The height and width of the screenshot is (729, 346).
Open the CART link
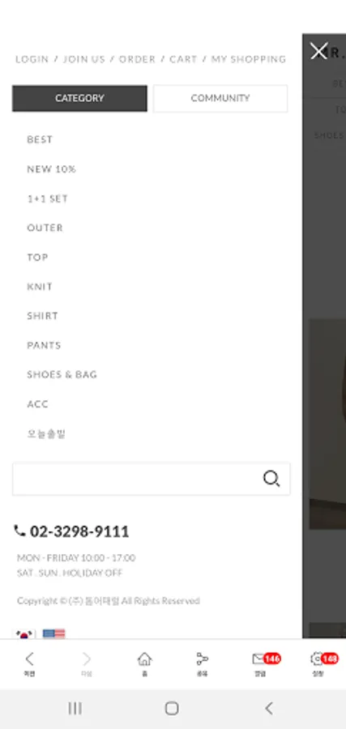[183, 59]
